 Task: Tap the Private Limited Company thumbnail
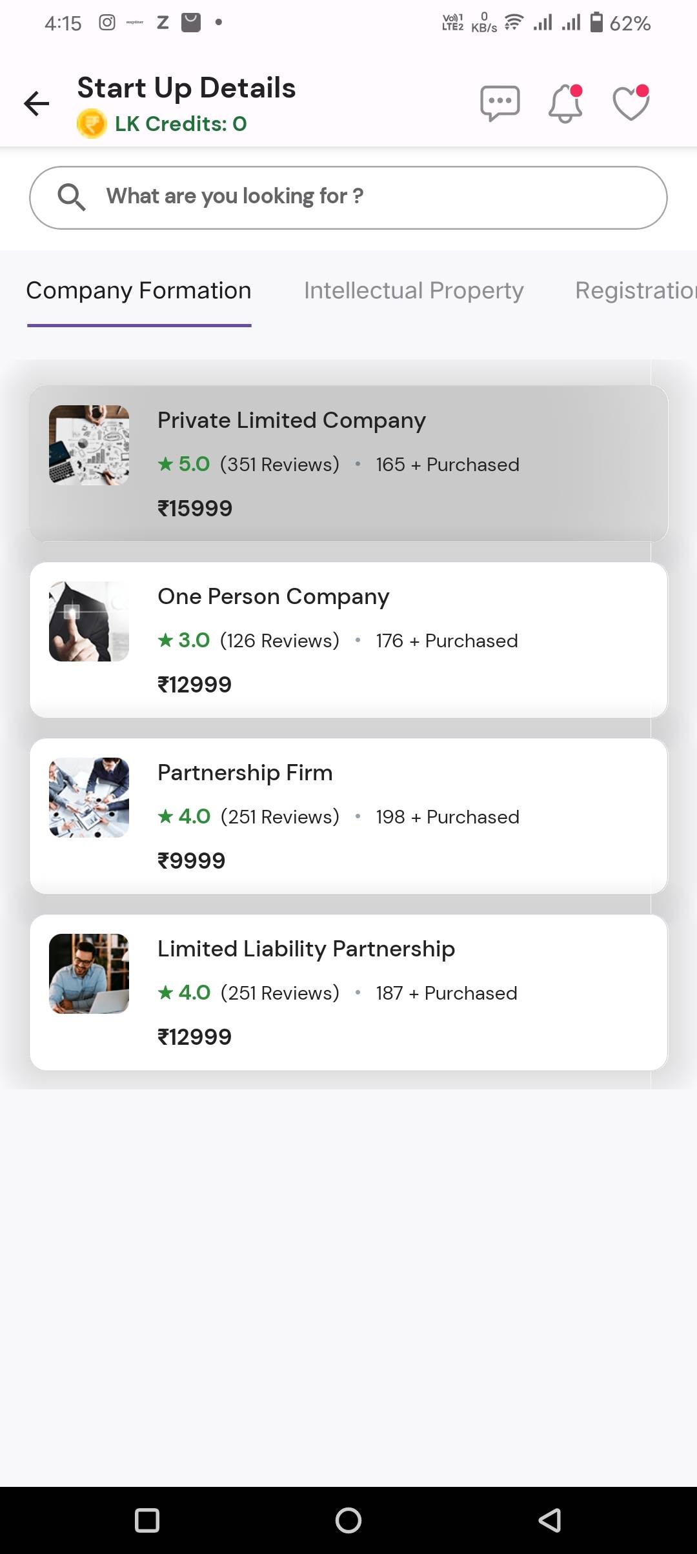tap(89, 445)
